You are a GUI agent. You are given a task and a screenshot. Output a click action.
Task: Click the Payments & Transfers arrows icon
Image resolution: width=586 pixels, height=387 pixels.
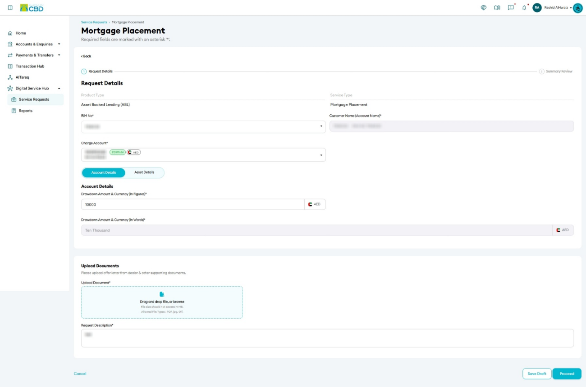point(10,55)
